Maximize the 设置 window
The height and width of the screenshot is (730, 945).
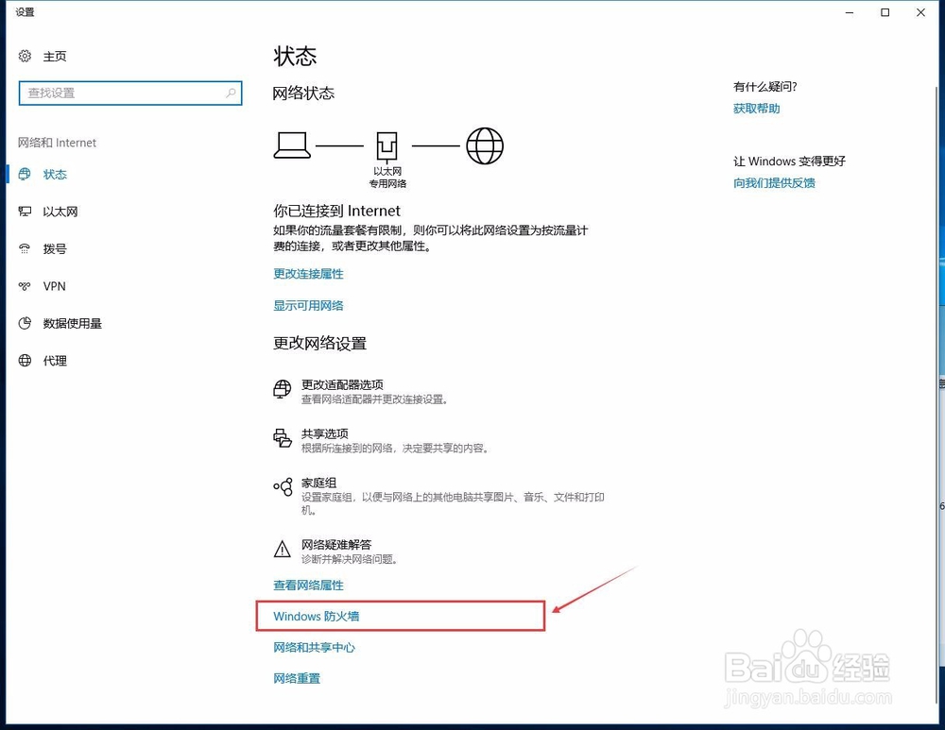tap(885, 12)
